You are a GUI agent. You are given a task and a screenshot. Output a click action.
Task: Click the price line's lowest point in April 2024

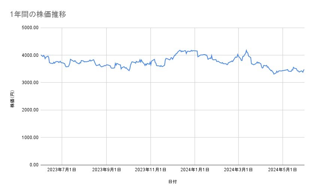(274, 74)
